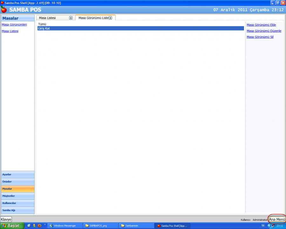Open the Masa Listesi sidebar link
This screenshot has width=286, height=229.
10,31
